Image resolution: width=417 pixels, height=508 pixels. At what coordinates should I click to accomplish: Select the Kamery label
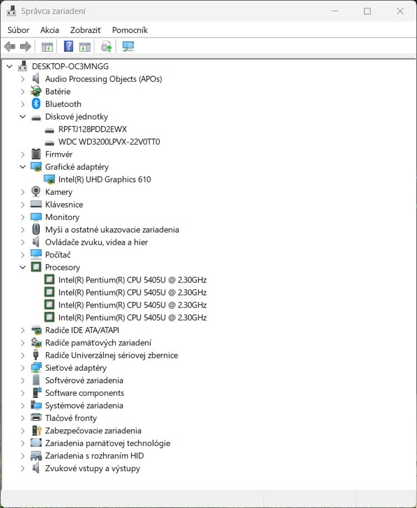(x=59, y=192)
